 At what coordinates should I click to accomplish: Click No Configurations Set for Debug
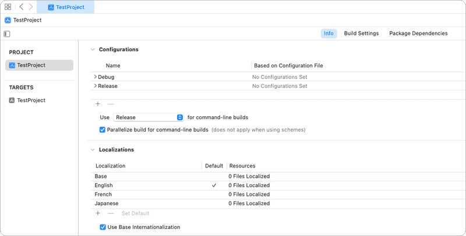click(x=280, y=77)
